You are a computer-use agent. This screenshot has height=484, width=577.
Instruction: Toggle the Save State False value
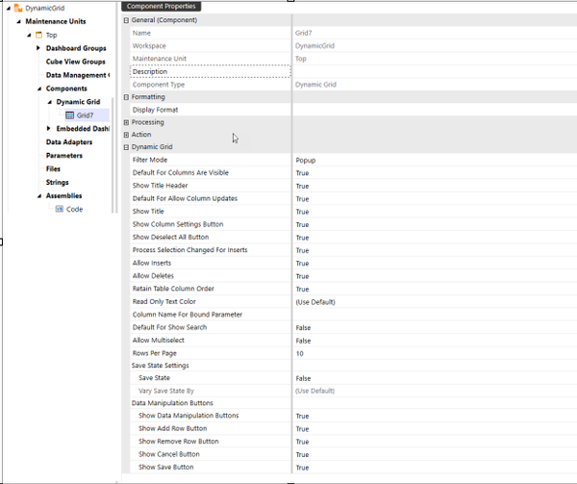pos(303,378)
